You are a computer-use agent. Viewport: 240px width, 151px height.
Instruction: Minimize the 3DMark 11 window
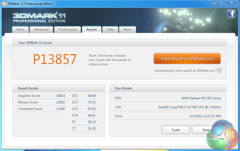coord(214,3)
